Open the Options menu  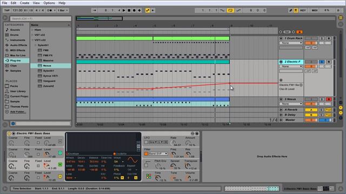pyautogui.click(x=49, y=3)
